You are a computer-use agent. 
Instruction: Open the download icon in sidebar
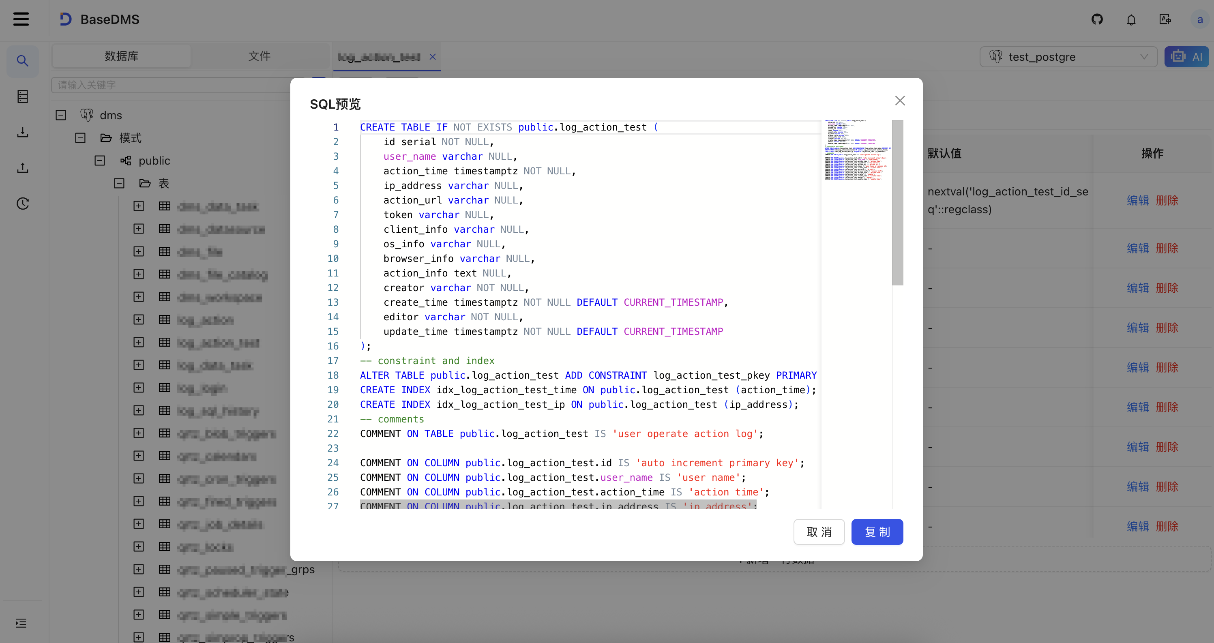[x=23, y=132]
